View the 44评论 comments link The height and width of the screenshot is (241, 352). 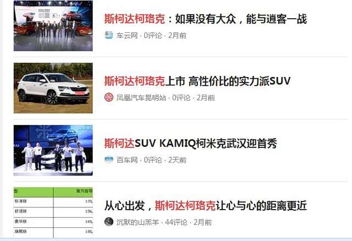coord(176,222)
